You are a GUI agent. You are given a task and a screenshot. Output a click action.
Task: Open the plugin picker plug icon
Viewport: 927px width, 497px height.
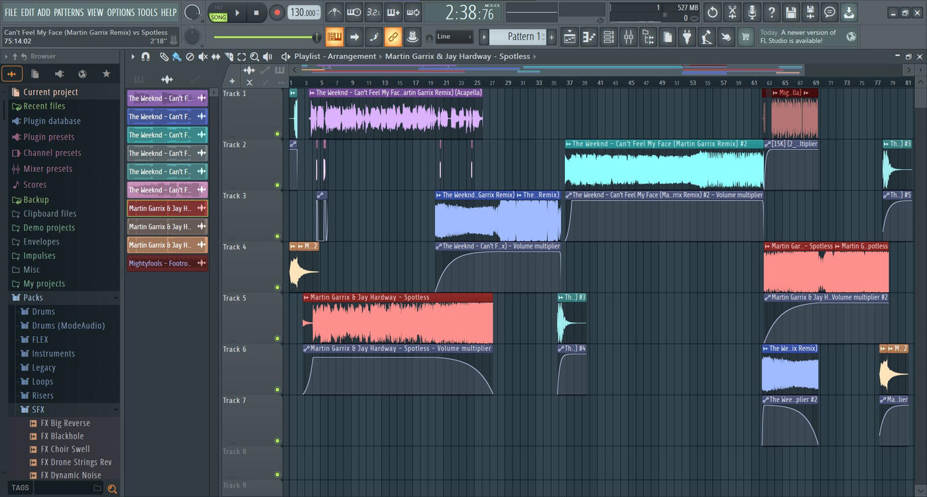[687, 37]
